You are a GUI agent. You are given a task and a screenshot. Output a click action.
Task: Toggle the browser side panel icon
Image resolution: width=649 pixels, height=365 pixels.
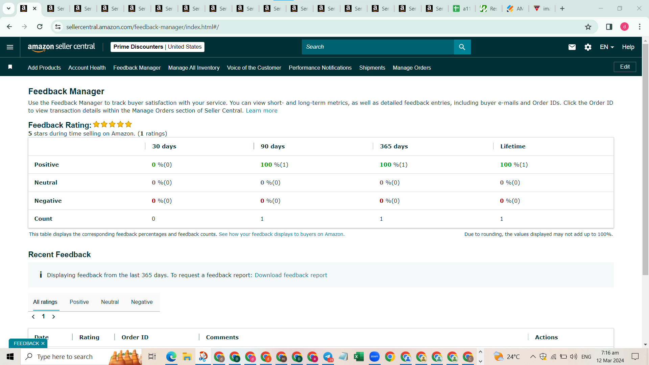point(609,27)
